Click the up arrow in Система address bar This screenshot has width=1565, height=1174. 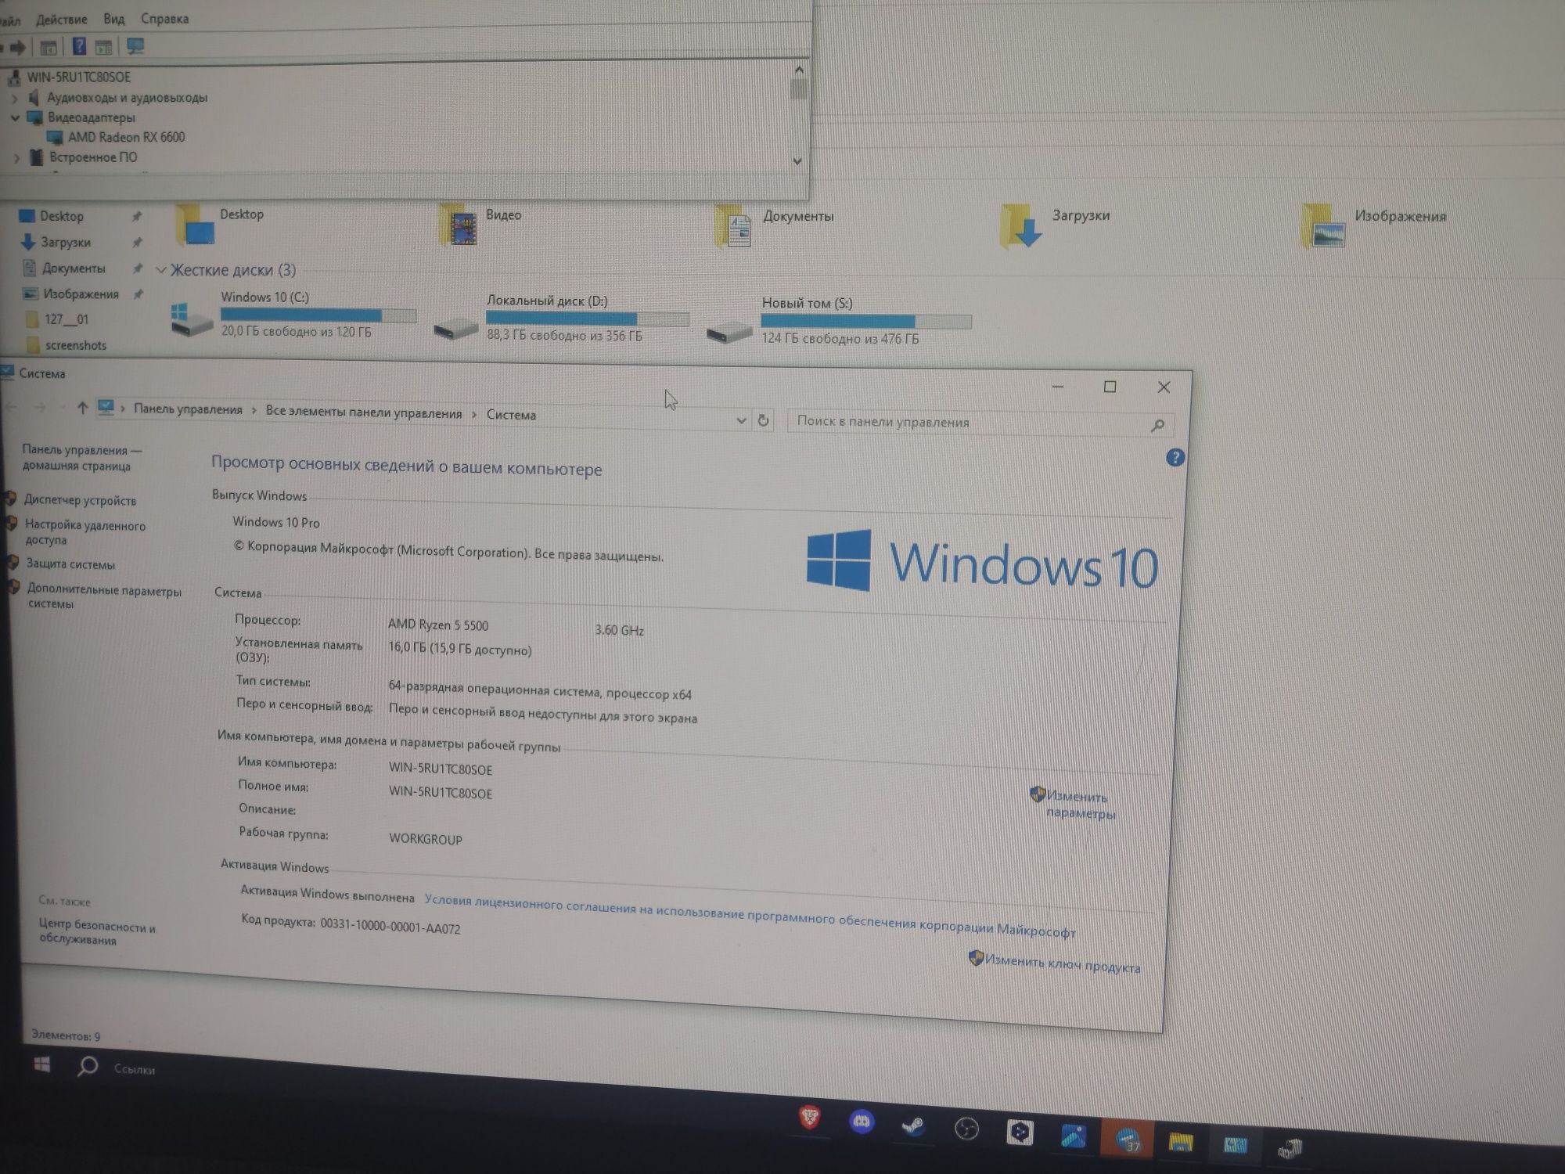coord(82,408)
